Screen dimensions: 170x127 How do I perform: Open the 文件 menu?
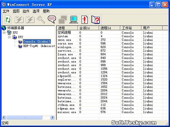(x=6, y=11)
